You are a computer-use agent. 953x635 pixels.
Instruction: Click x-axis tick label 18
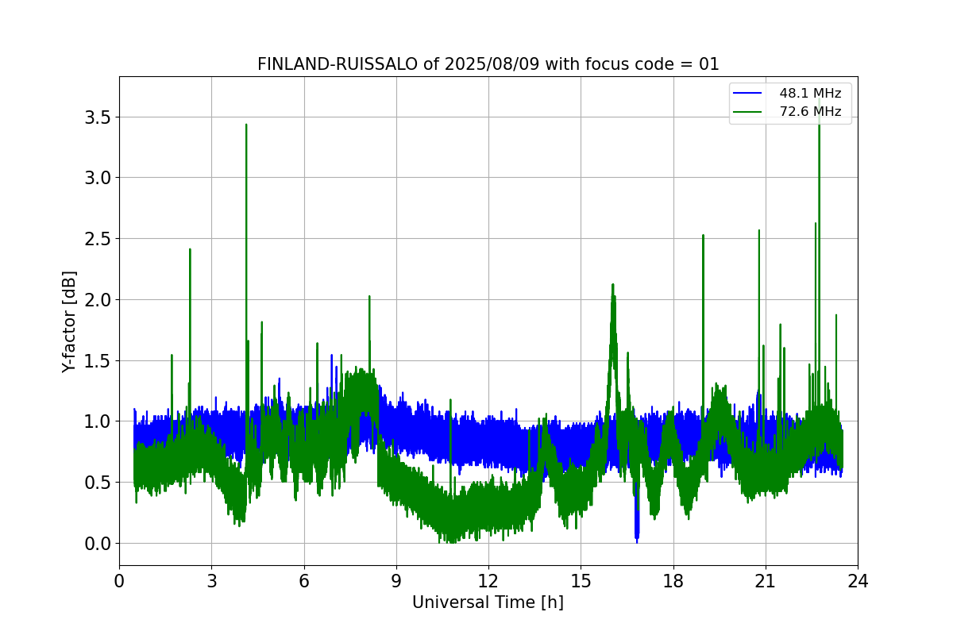pyautogui.click(x=673, y=581)
